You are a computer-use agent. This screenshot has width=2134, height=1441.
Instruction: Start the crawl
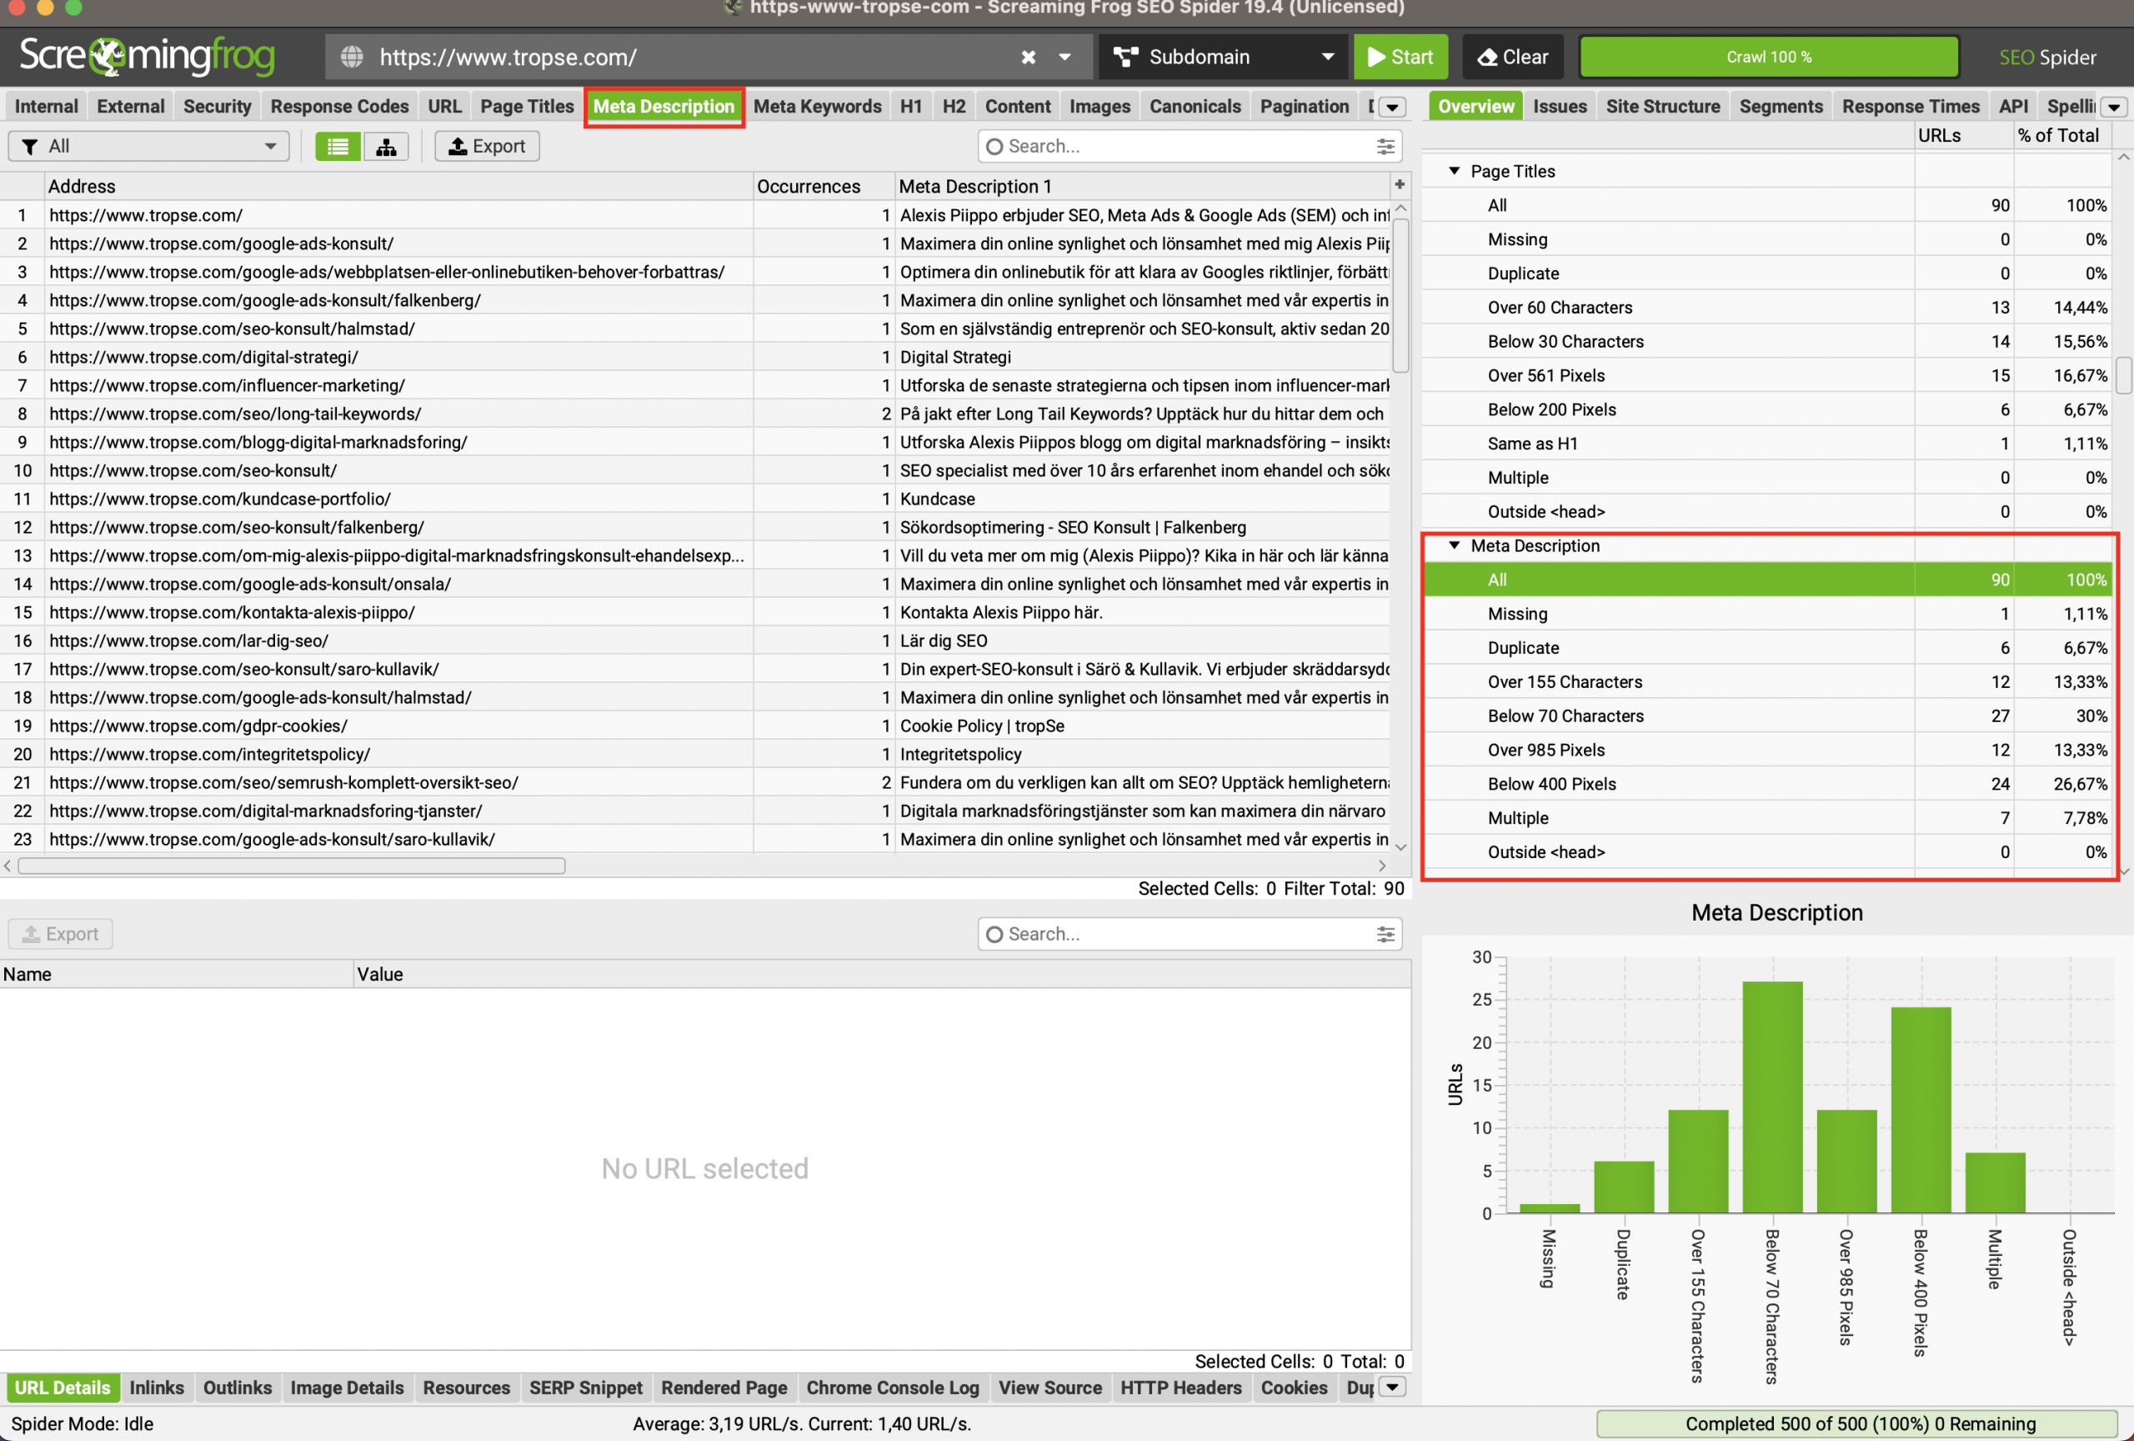point(1400,57)
